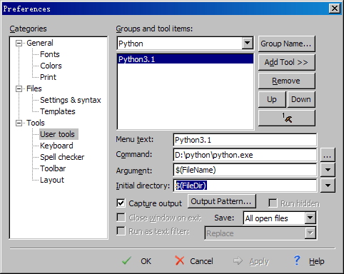This screenshot has height=274, width=344.
Task: Click the Remove button
Action: pos(287,81)
